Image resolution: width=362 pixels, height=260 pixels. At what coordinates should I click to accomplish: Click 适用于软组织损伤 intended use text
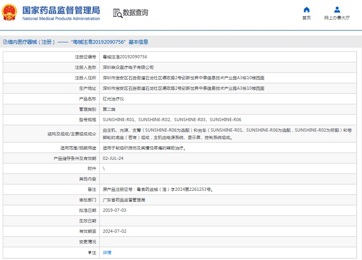144,148
